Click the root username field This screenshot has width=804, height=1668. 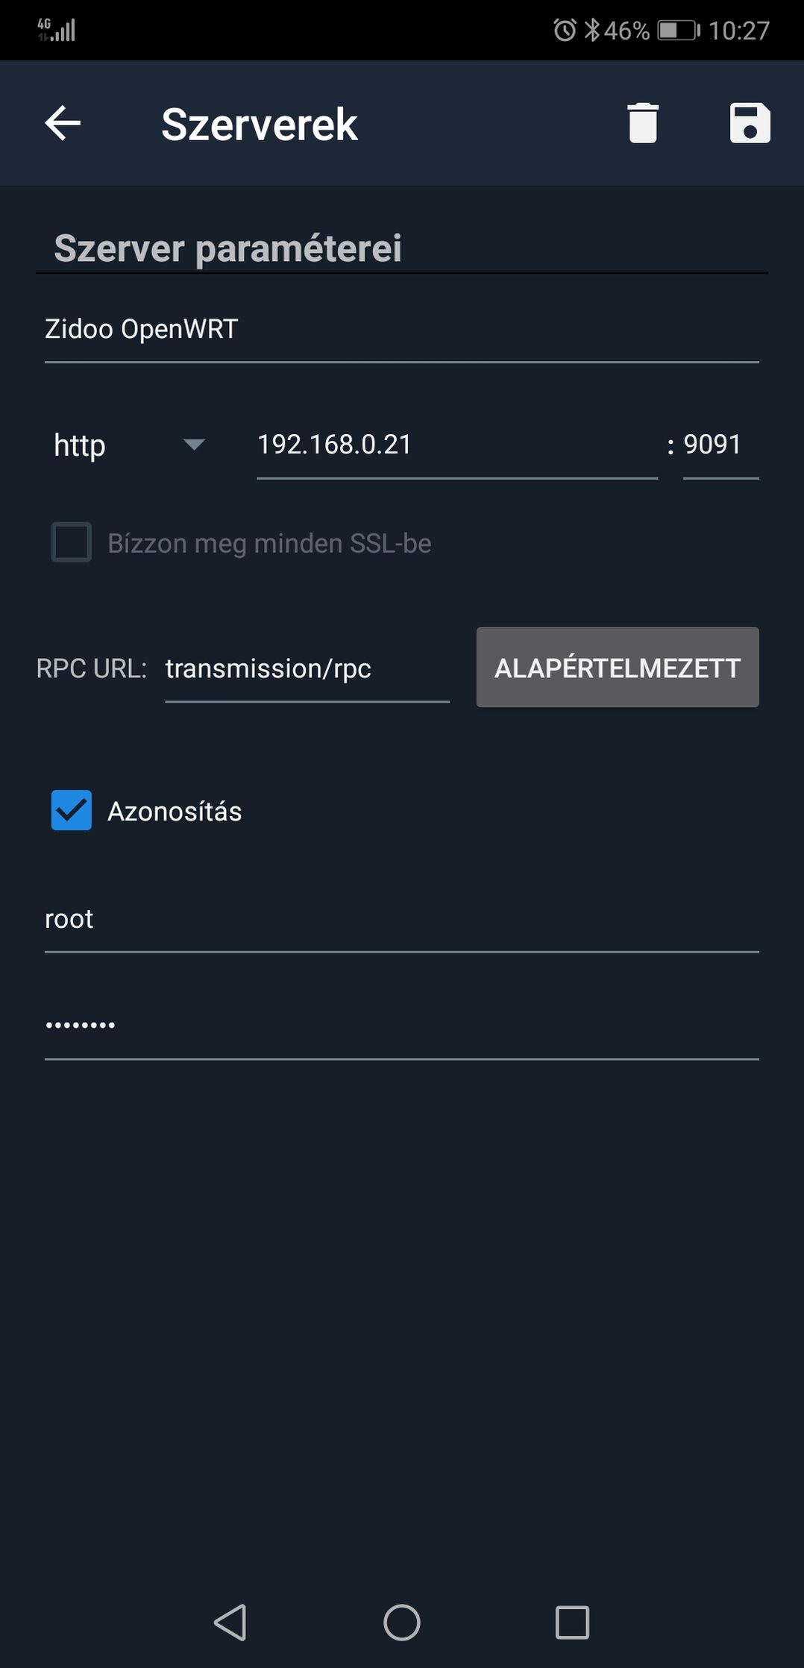(401, 920)
